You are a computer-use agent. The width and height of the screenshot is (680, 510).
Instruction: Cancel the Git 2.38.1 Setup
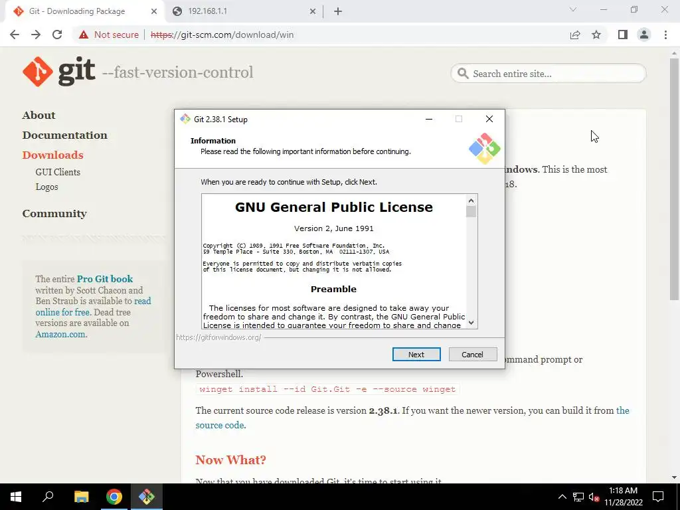pyautogui.click(x=472, y=355)
